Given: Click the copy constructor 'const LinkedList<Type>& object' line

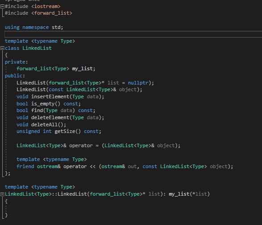Looking at the screenshot, I should point(79,89).
